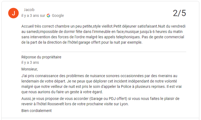Click Jacob's orange J avatar
The image size is (201, 120).
14,13
